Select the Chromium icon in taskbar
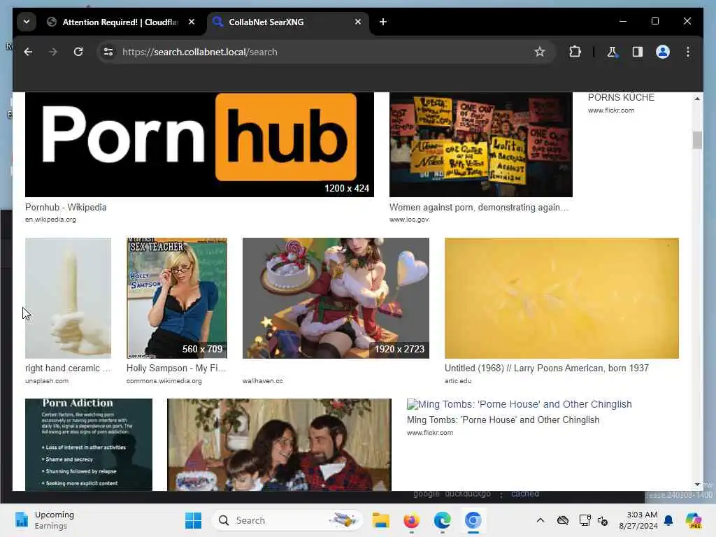Image resolution: width=716 pixels, height=537 pixels. click(473, 520)
